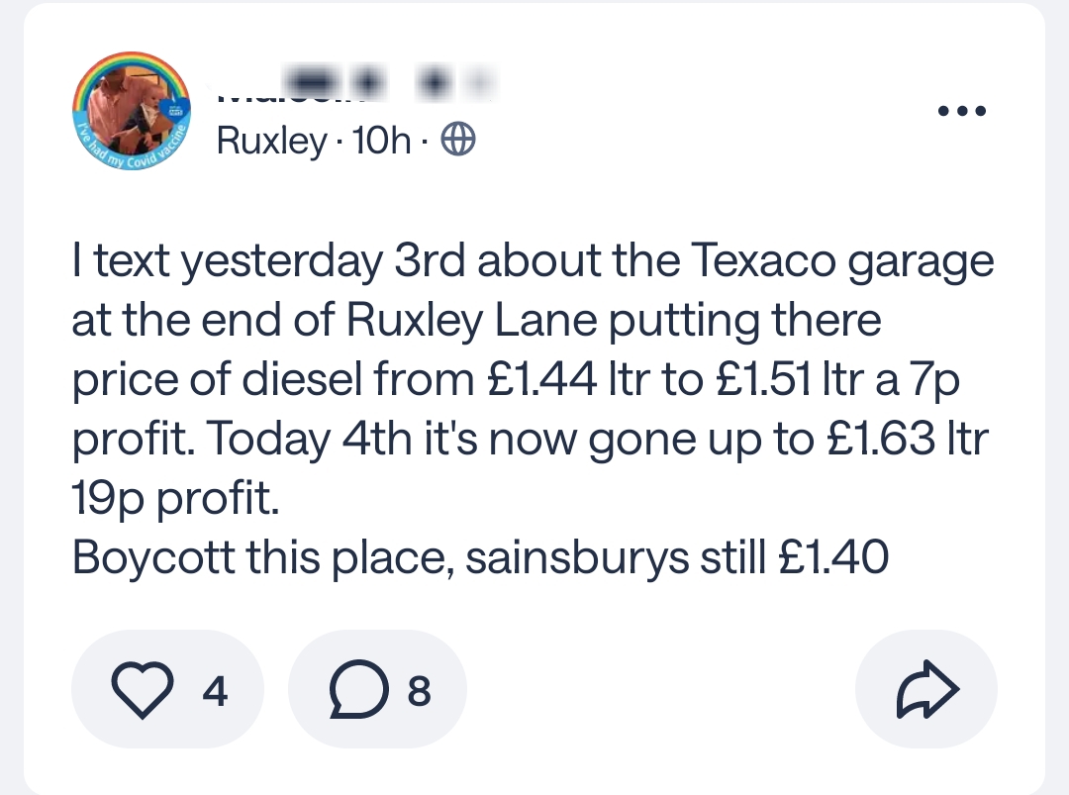Click the globe public visibility icon
This screenshot has height=795, width=1069.
tap(457, 142)
